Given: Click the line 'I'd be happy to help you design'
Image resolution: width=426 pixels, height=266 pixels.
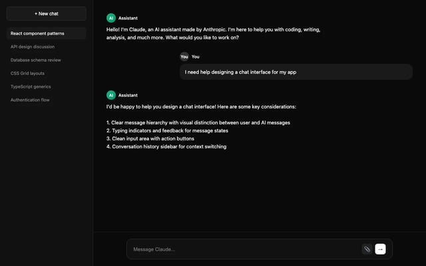Looking at the screenshot, I should (201, 106).
